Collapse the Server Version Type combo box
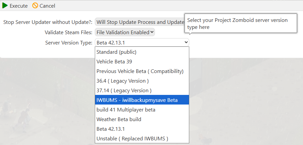 (142, 42)
